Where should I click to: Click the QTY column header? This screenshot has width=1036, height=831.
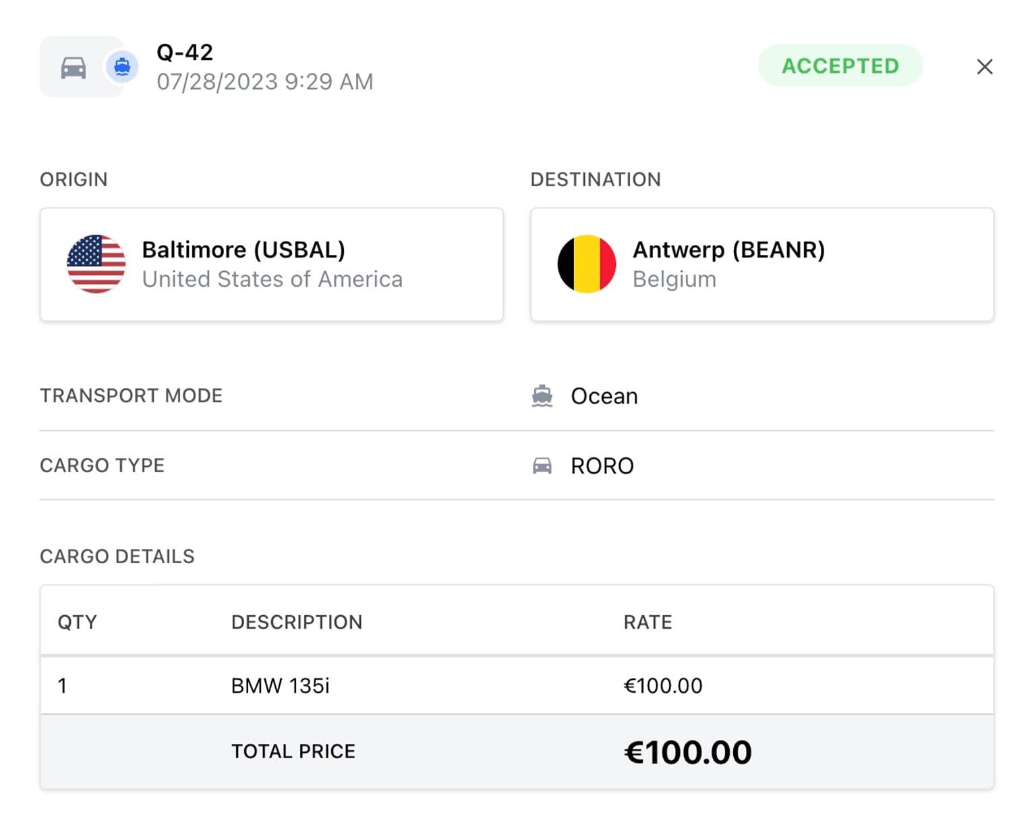click(x=77, y=622)
